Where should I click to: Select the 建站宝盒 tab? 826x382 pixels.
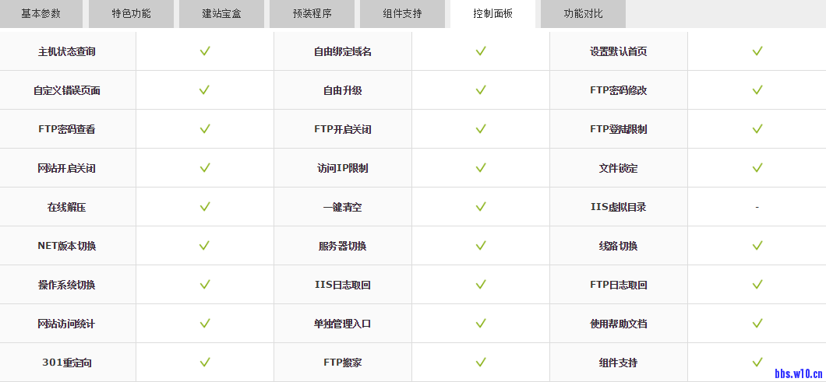(221, 13)
